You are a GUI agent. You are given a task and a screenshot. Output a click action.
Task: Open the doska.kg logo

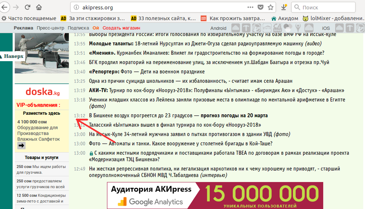click(42, 92)
